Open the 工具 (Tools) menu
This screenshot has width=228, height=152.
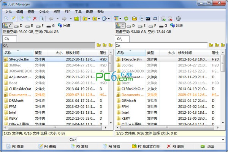pyautogui.click(x=78, y=12)
